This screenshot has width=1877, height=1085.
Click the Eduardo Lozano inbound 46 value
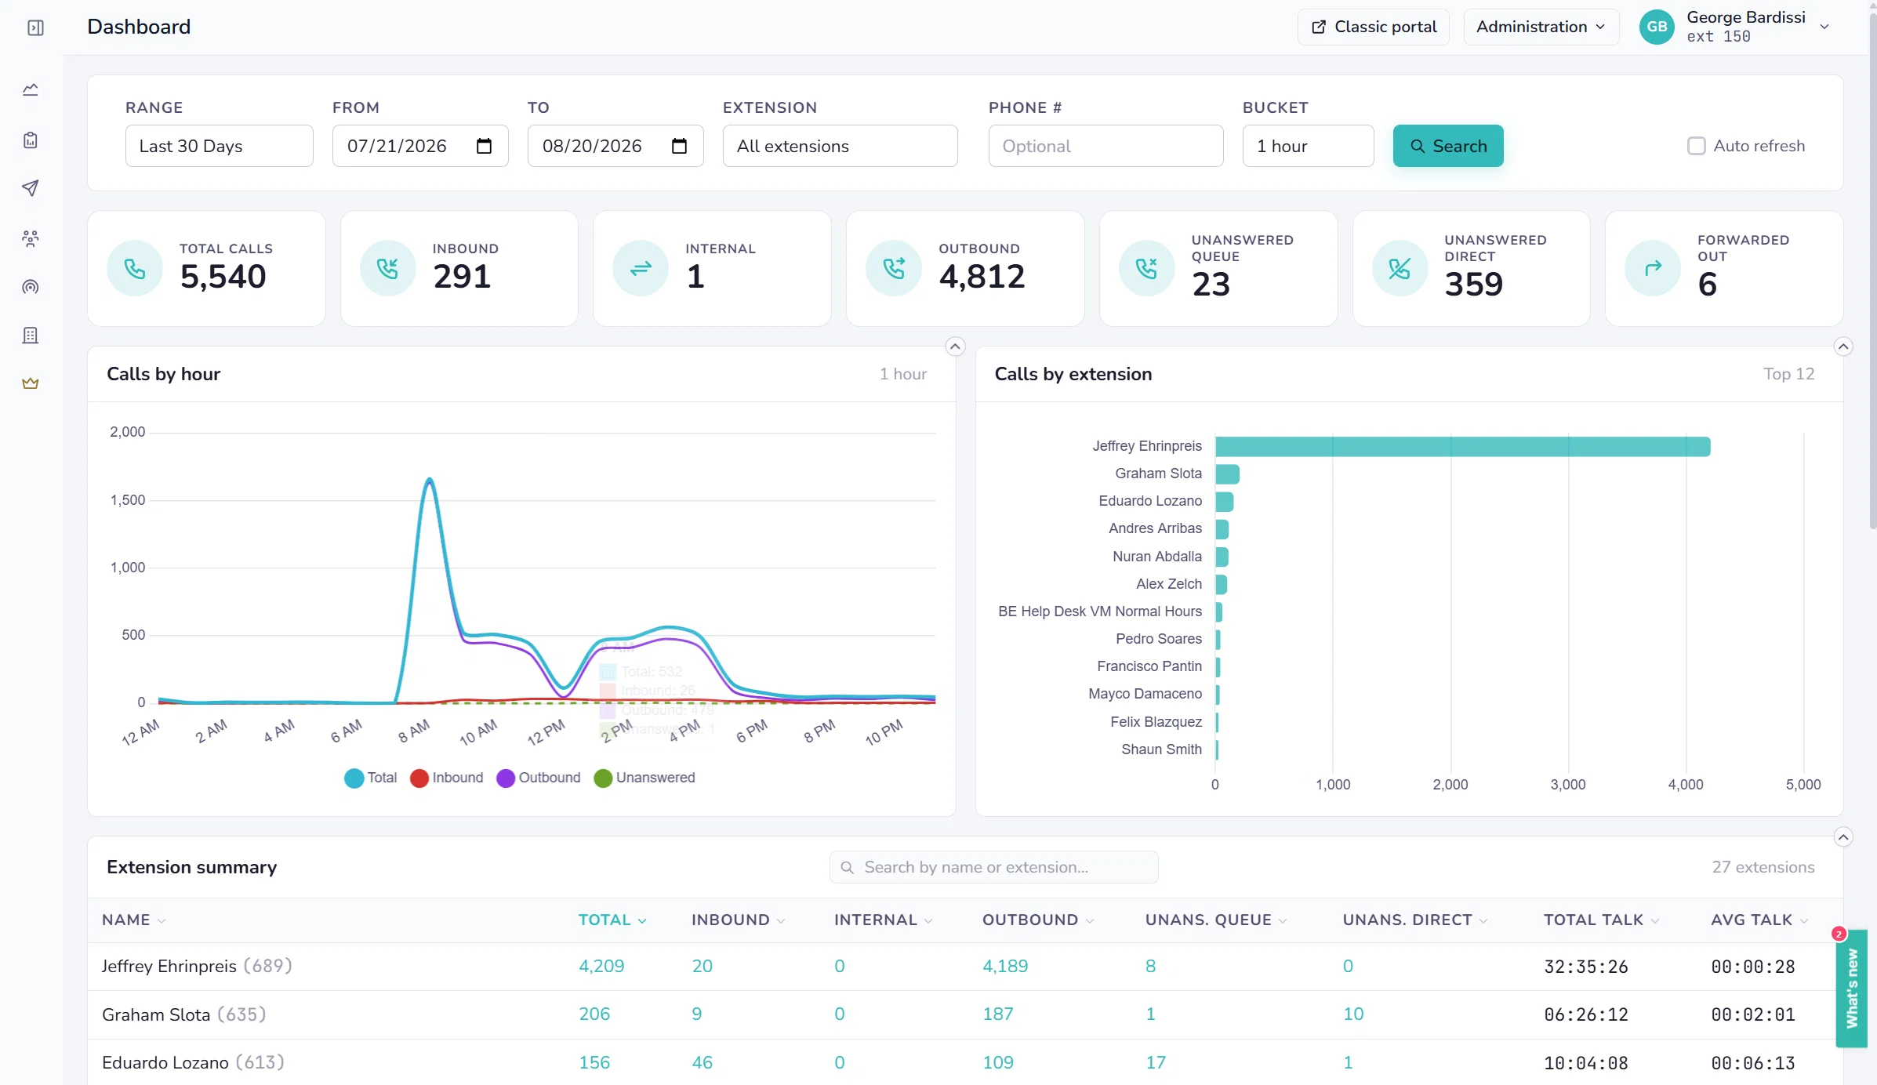702,1063
